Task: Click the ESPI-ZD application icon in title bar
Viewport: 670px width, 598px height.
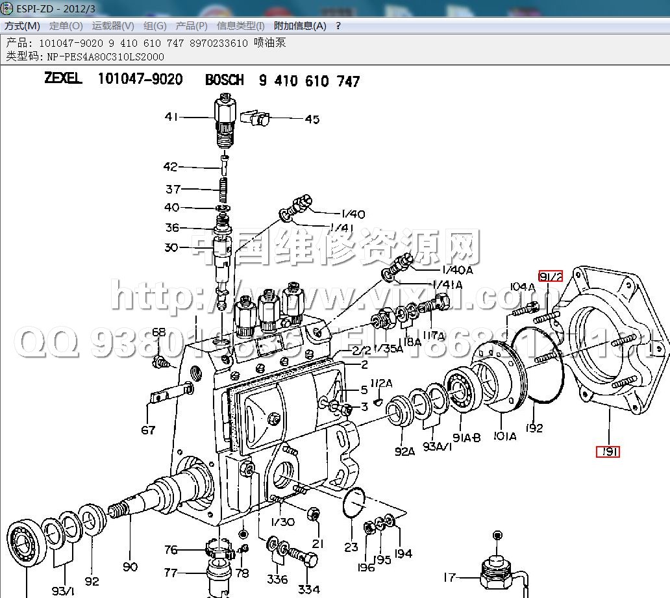Action: tap(7, 8)
